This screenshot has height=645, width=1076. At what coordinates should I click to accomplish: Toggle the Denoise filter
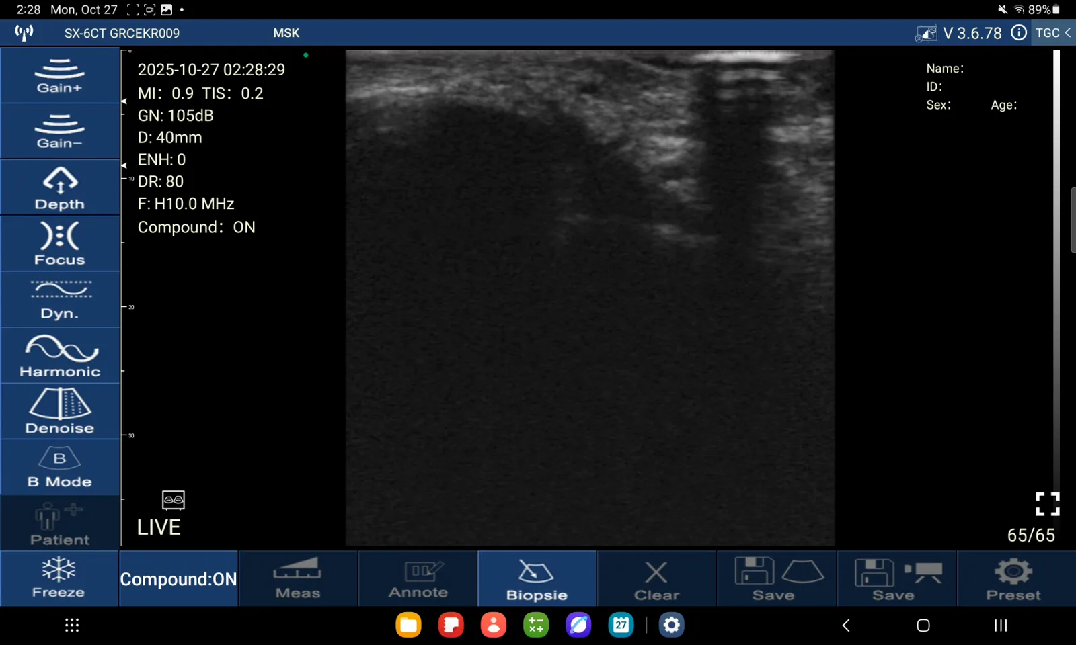60,411
